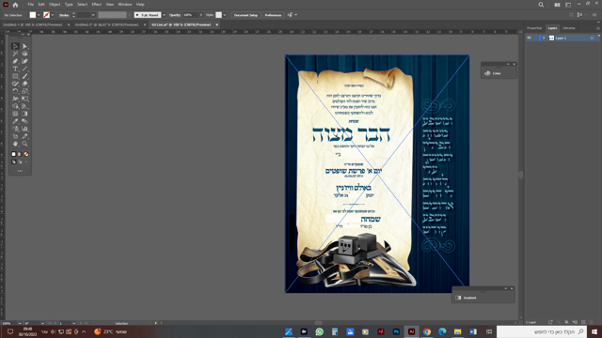Viewport: 602px width, 338px height.
Task: Expand the Opacity slider arrow
Action: click(201, 15)
